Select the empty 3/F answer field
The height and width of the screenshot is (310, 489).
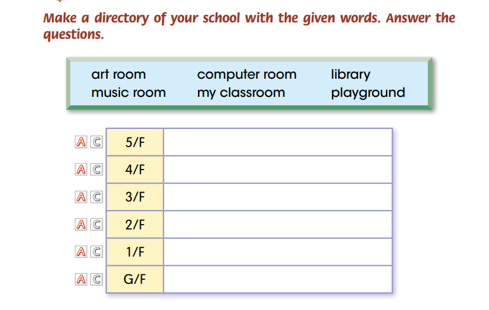[278, 197]
